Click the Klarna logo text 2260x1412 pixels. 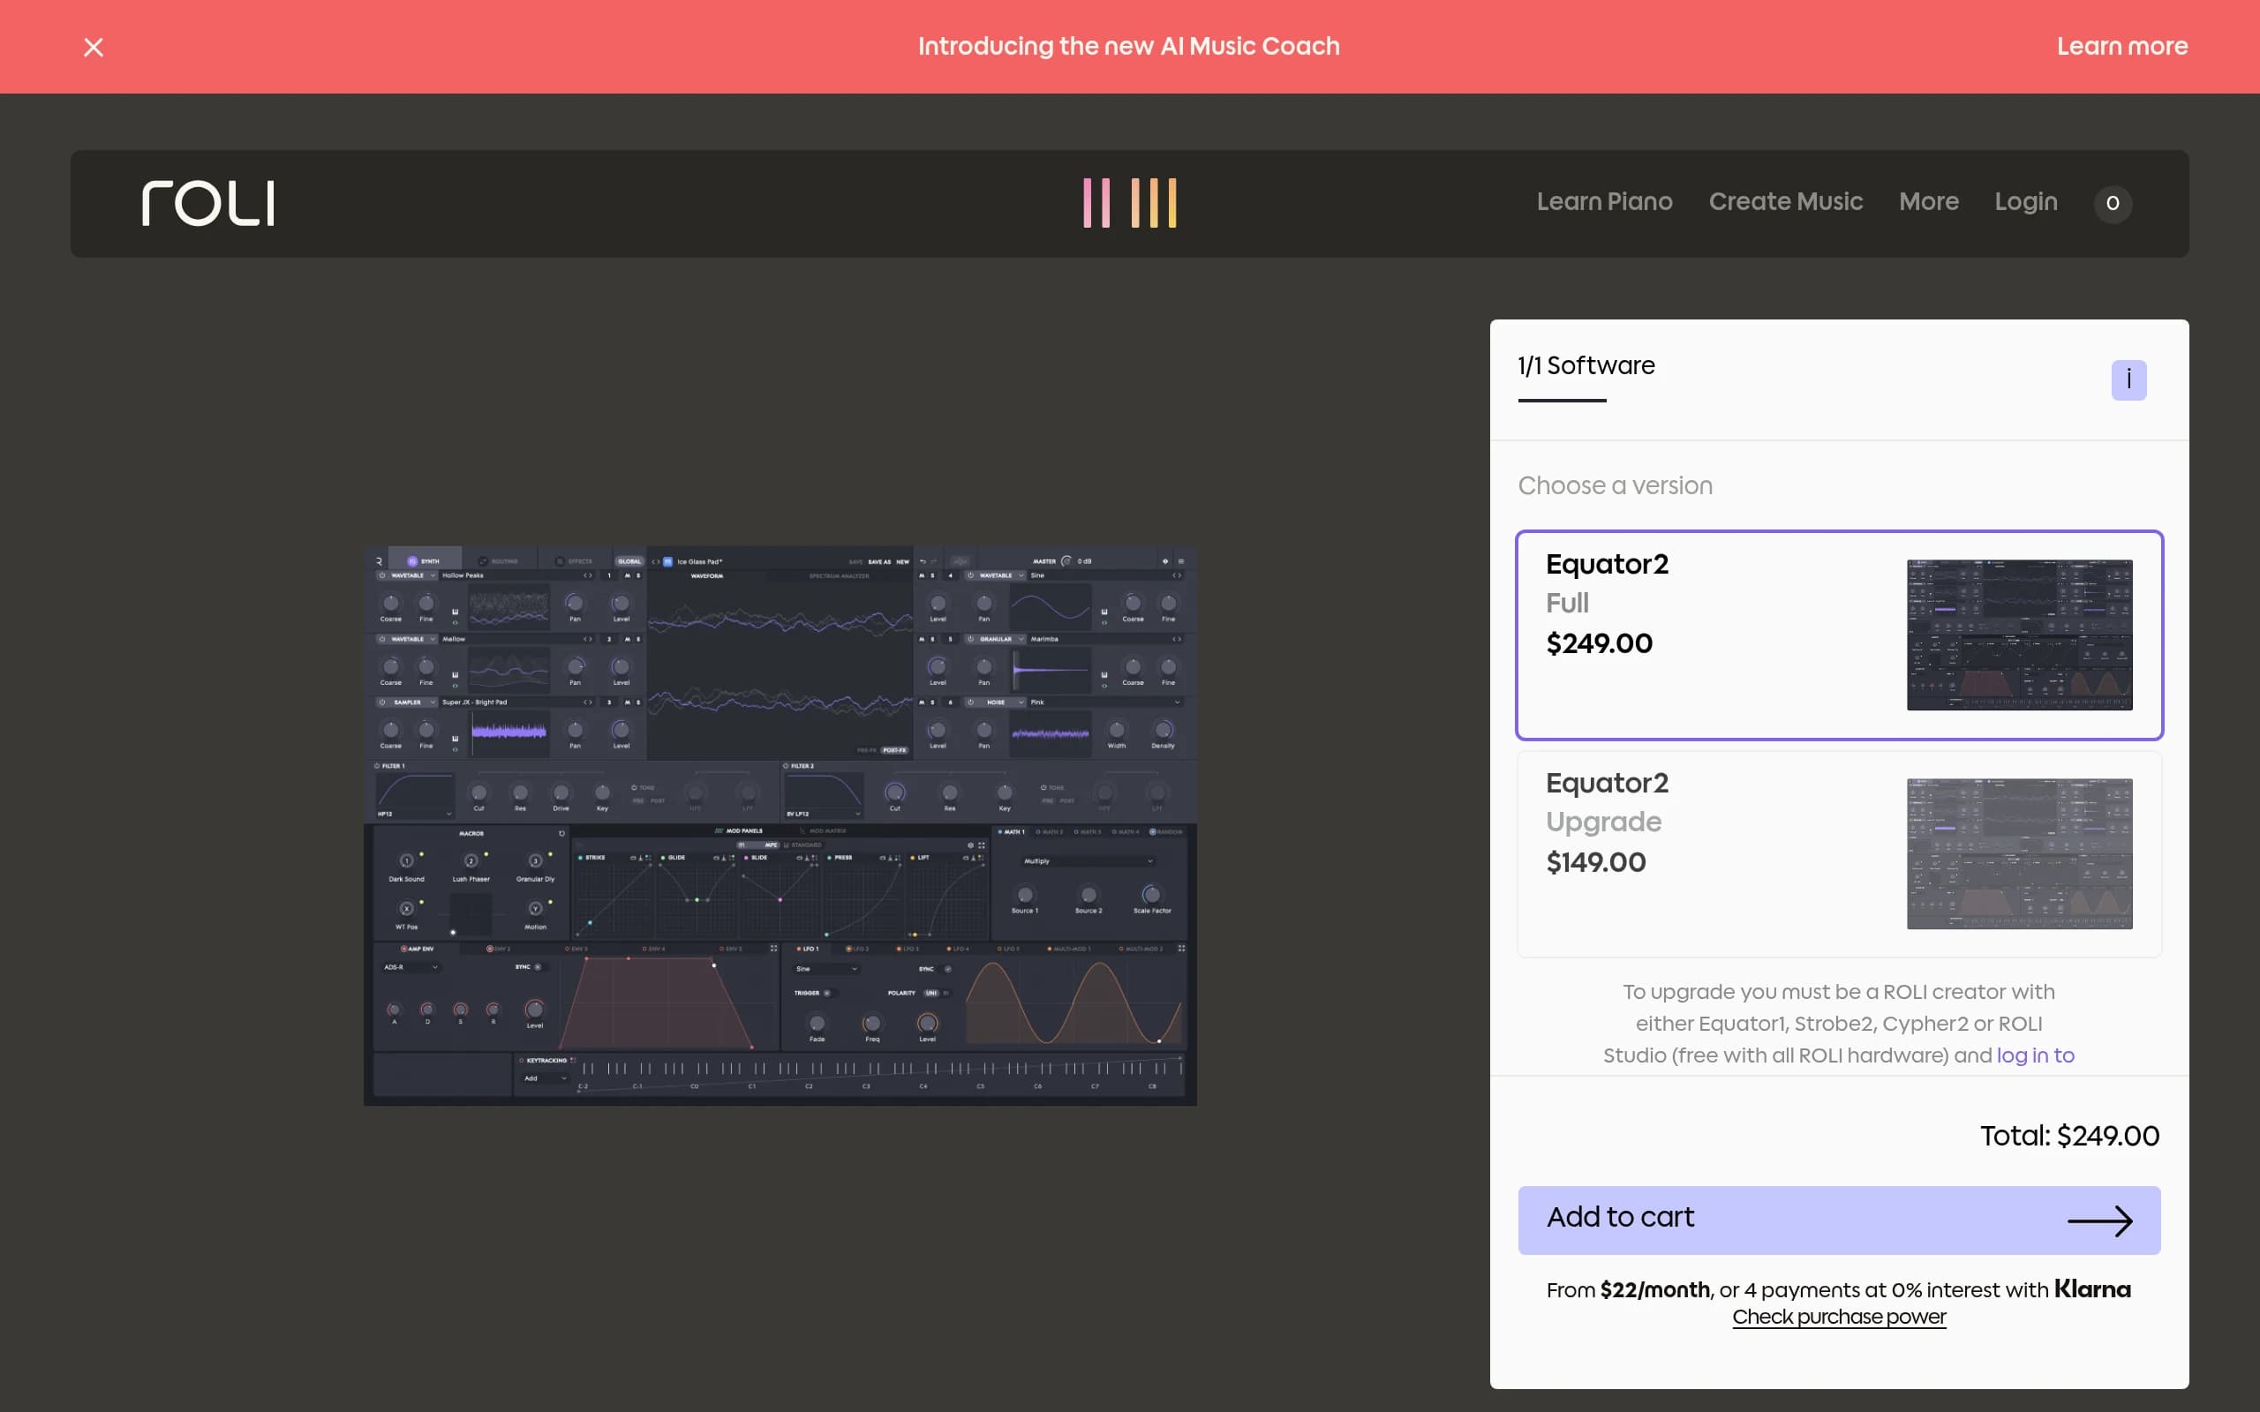tap(2092, 1289)
